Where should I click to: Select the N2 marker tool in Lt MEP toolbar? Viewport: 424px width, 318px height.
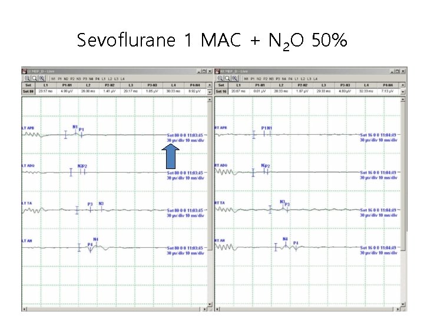pyautogui.click(x=66, y=79)
